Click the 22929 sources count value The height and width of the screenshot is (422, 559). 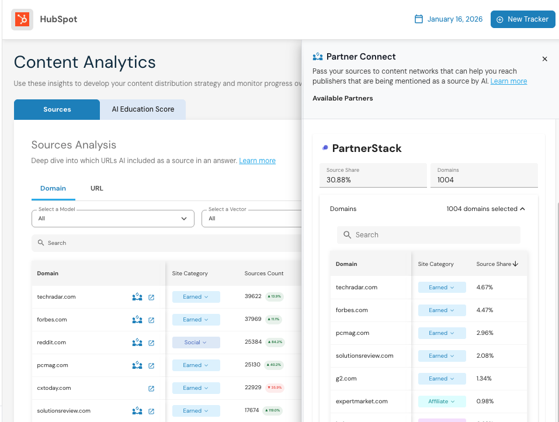click(x=253, y=388)
